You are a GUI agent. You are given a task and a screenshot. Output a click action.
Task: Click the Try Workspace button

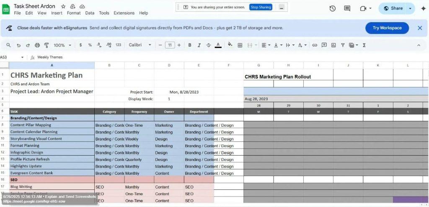[387, 28]
